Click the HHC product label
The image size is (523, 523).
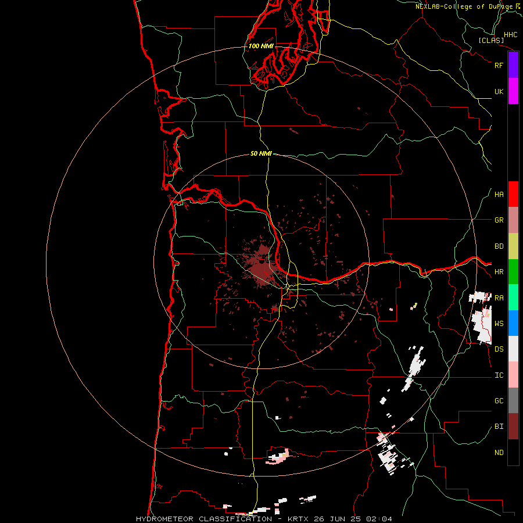(x=510, y=35)
